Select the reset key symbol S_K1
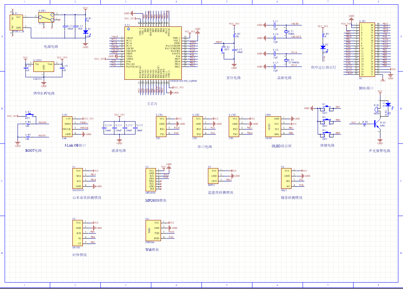Image resolution: width=403 pixels, height=289 pixels. click(x=223, y=49)
